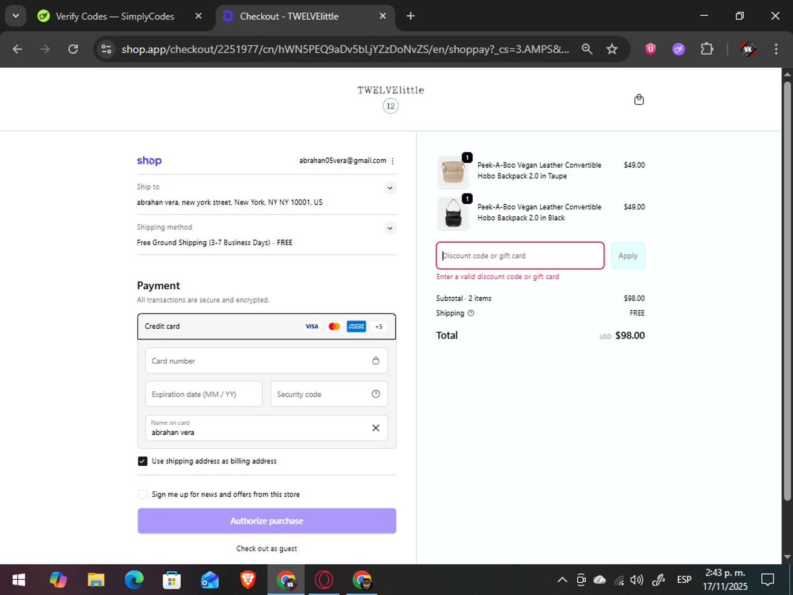Click the shipping info help icon

471,313
